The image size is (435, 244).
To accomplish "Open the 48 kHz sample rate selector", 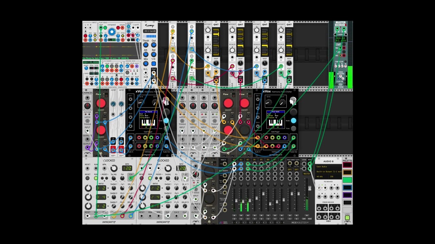I will (321, 177).
